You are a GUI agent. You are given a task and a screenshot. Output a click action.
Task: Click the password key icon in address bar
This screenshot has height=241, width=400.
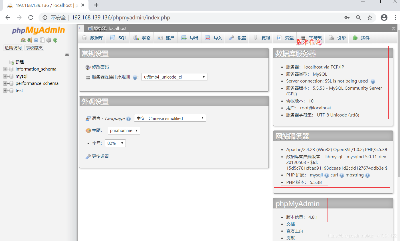coord(347,17)
